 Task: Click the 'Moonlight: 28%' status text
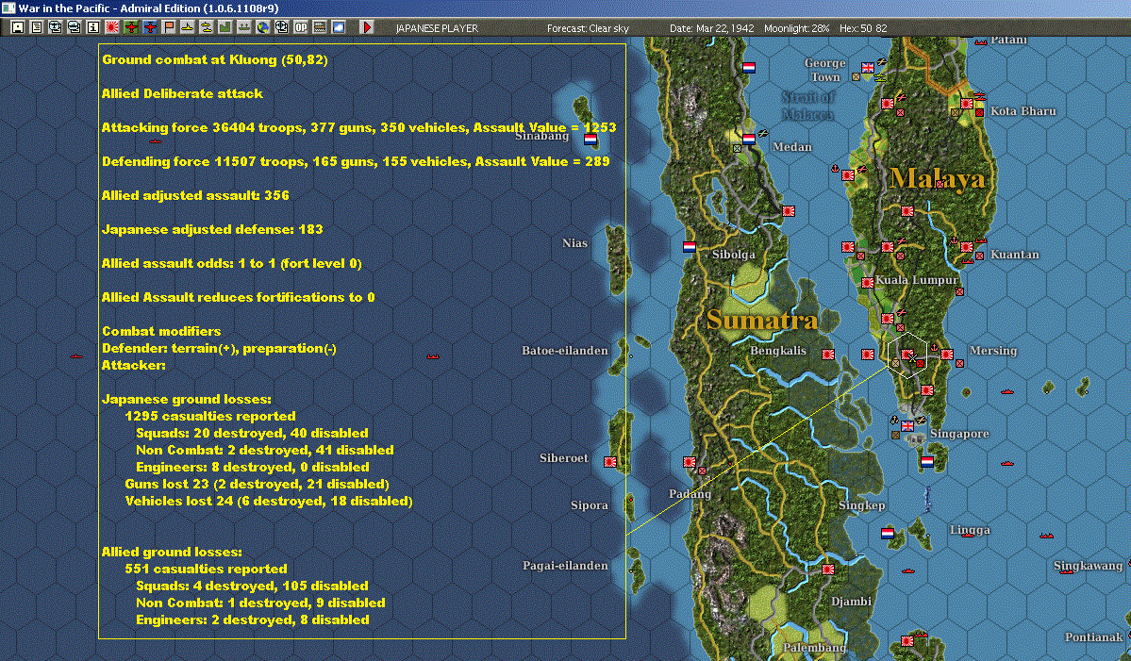click(x=796, y=28)
